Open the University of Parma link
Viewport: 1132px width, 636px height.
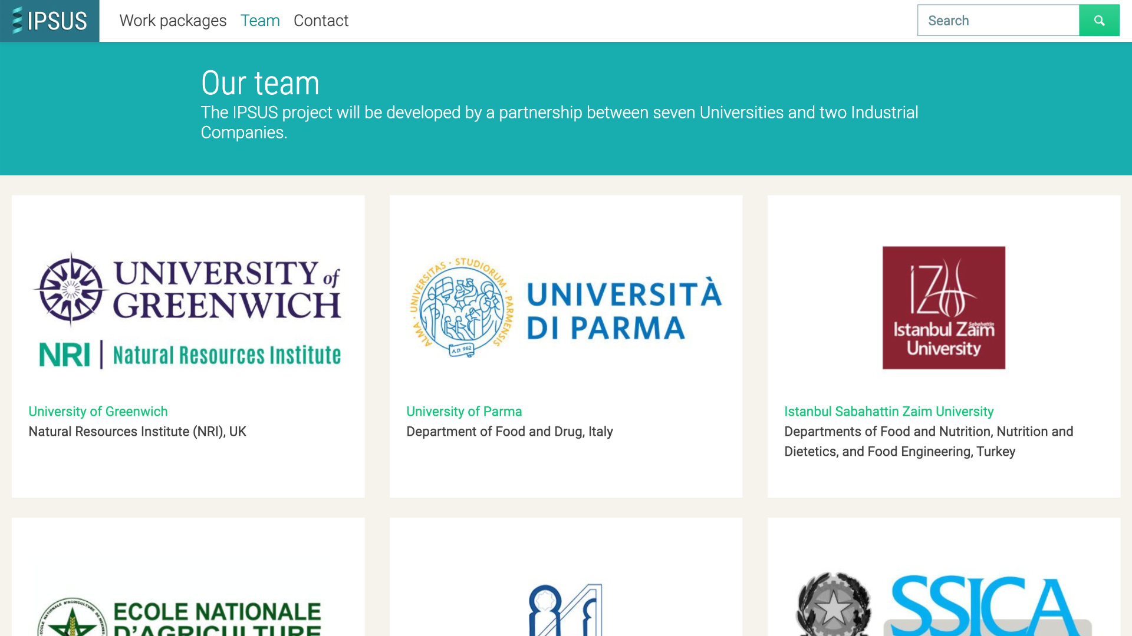(464, 412)
